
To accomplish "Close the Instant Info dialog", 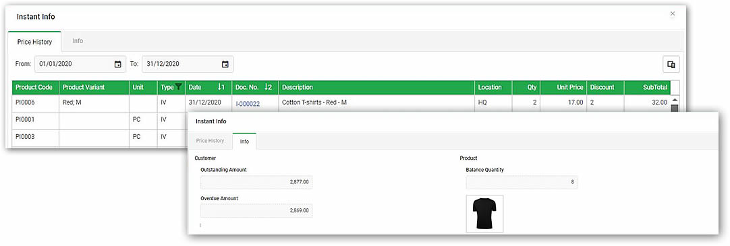I will (672, 14).
